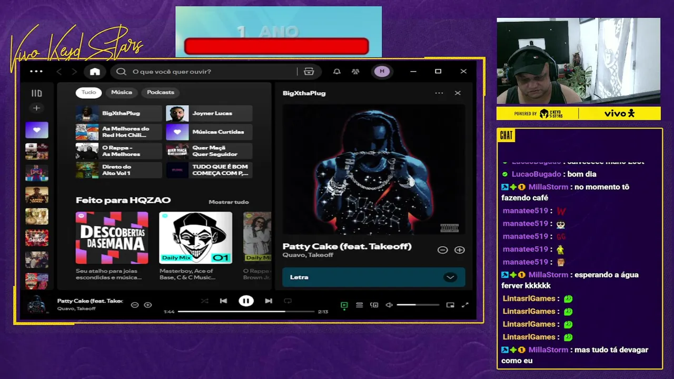The width and height of the screenshot is (674, 379).
Task: Expand the Letra lyrics section chevron
Action: pyautogui.click(x=450, y=277)
